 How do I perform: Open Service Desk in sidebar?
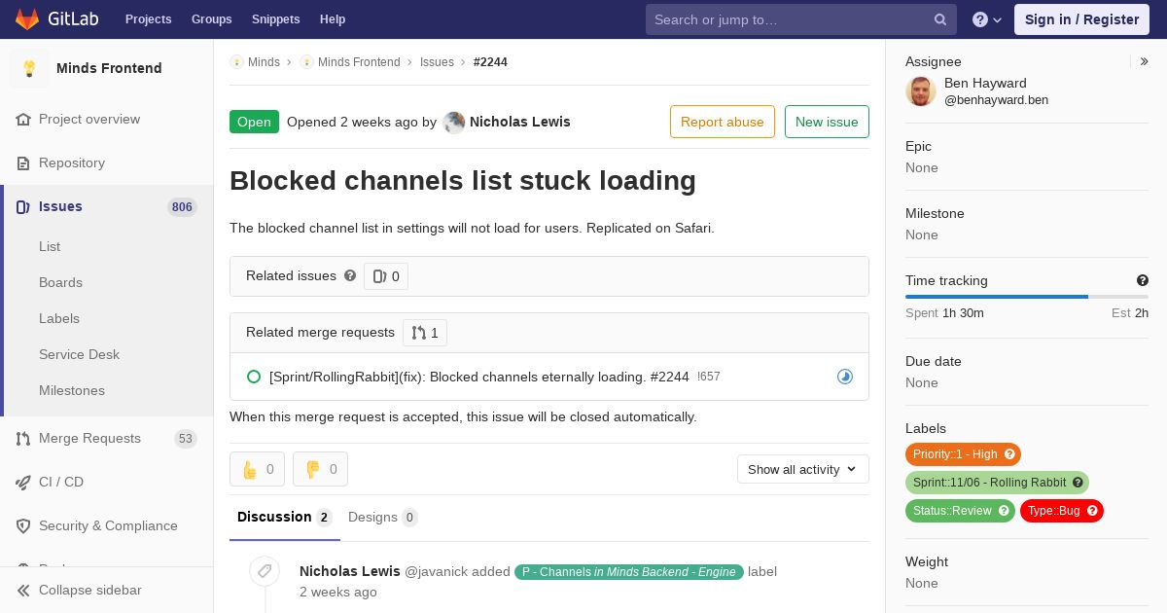click(x=79, y=354)
